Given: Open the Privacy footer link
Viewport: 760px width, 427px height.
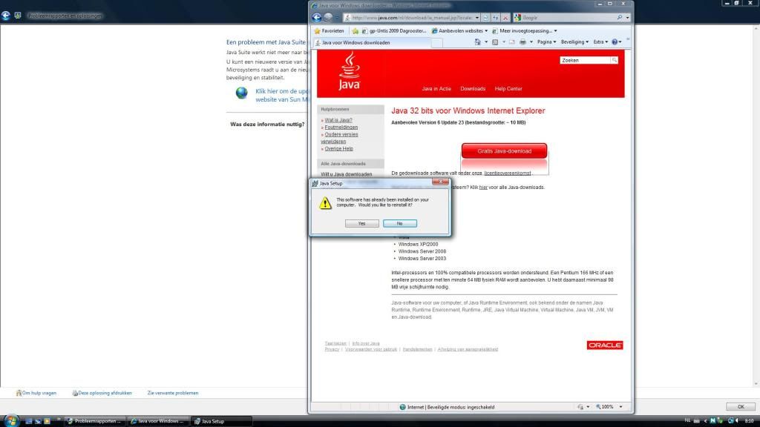Looking at the screenshot, I should [332, 349].
